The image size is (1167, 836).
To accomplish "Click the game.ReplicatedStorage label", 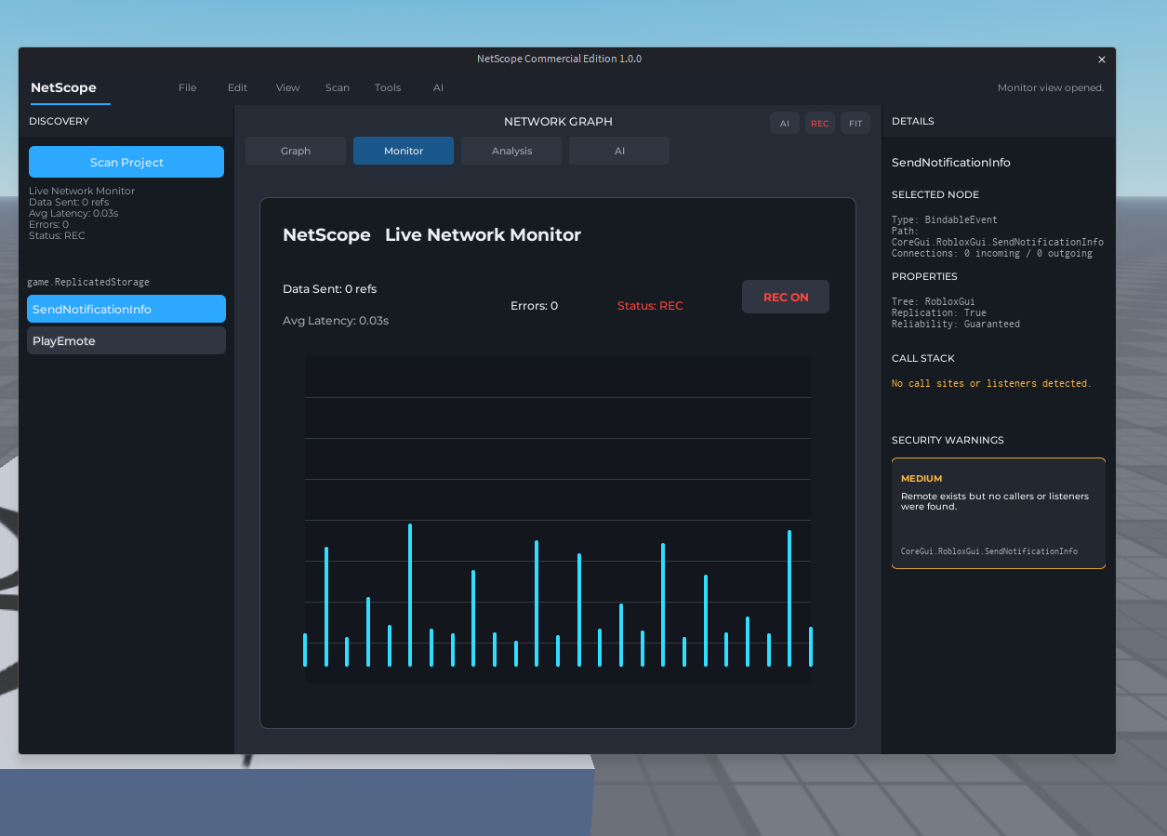I will pyautogui.click(x=88, y=282).
